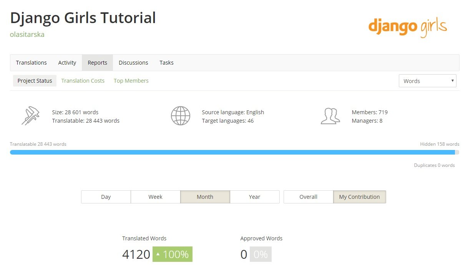Click the 'Size: 28 601 words' text
The height and width of the screenshot is (278, 473).
pos(75,112)
